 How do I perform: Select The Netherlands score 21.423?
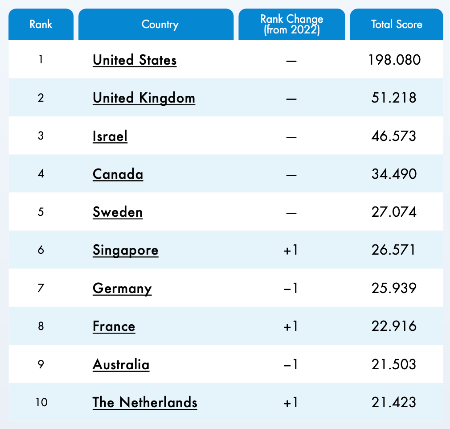(394, 402)
